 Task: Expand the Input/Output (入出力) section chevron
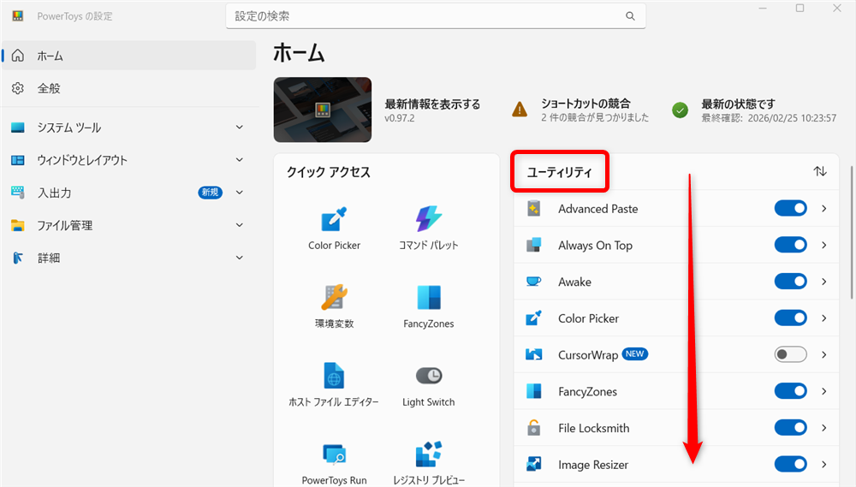coord(239,193)
